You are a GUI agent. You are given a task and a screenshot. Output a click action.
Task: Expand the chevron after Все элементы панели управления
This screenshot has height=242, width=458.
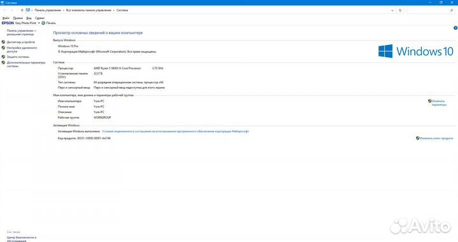tap(114, 10)
